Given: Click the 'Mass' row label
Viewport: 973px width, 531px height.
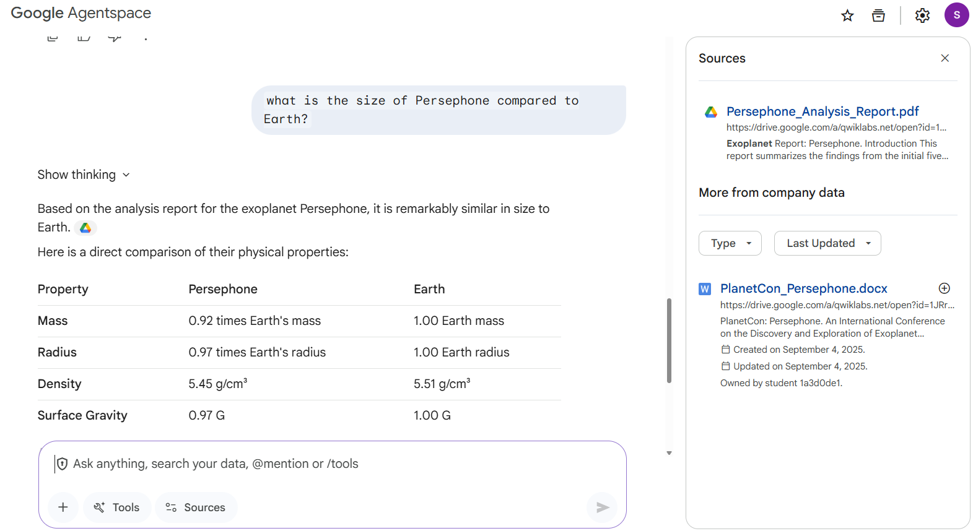Looking at the screenshot, I should pyautogui.click(x=53, y=321).
